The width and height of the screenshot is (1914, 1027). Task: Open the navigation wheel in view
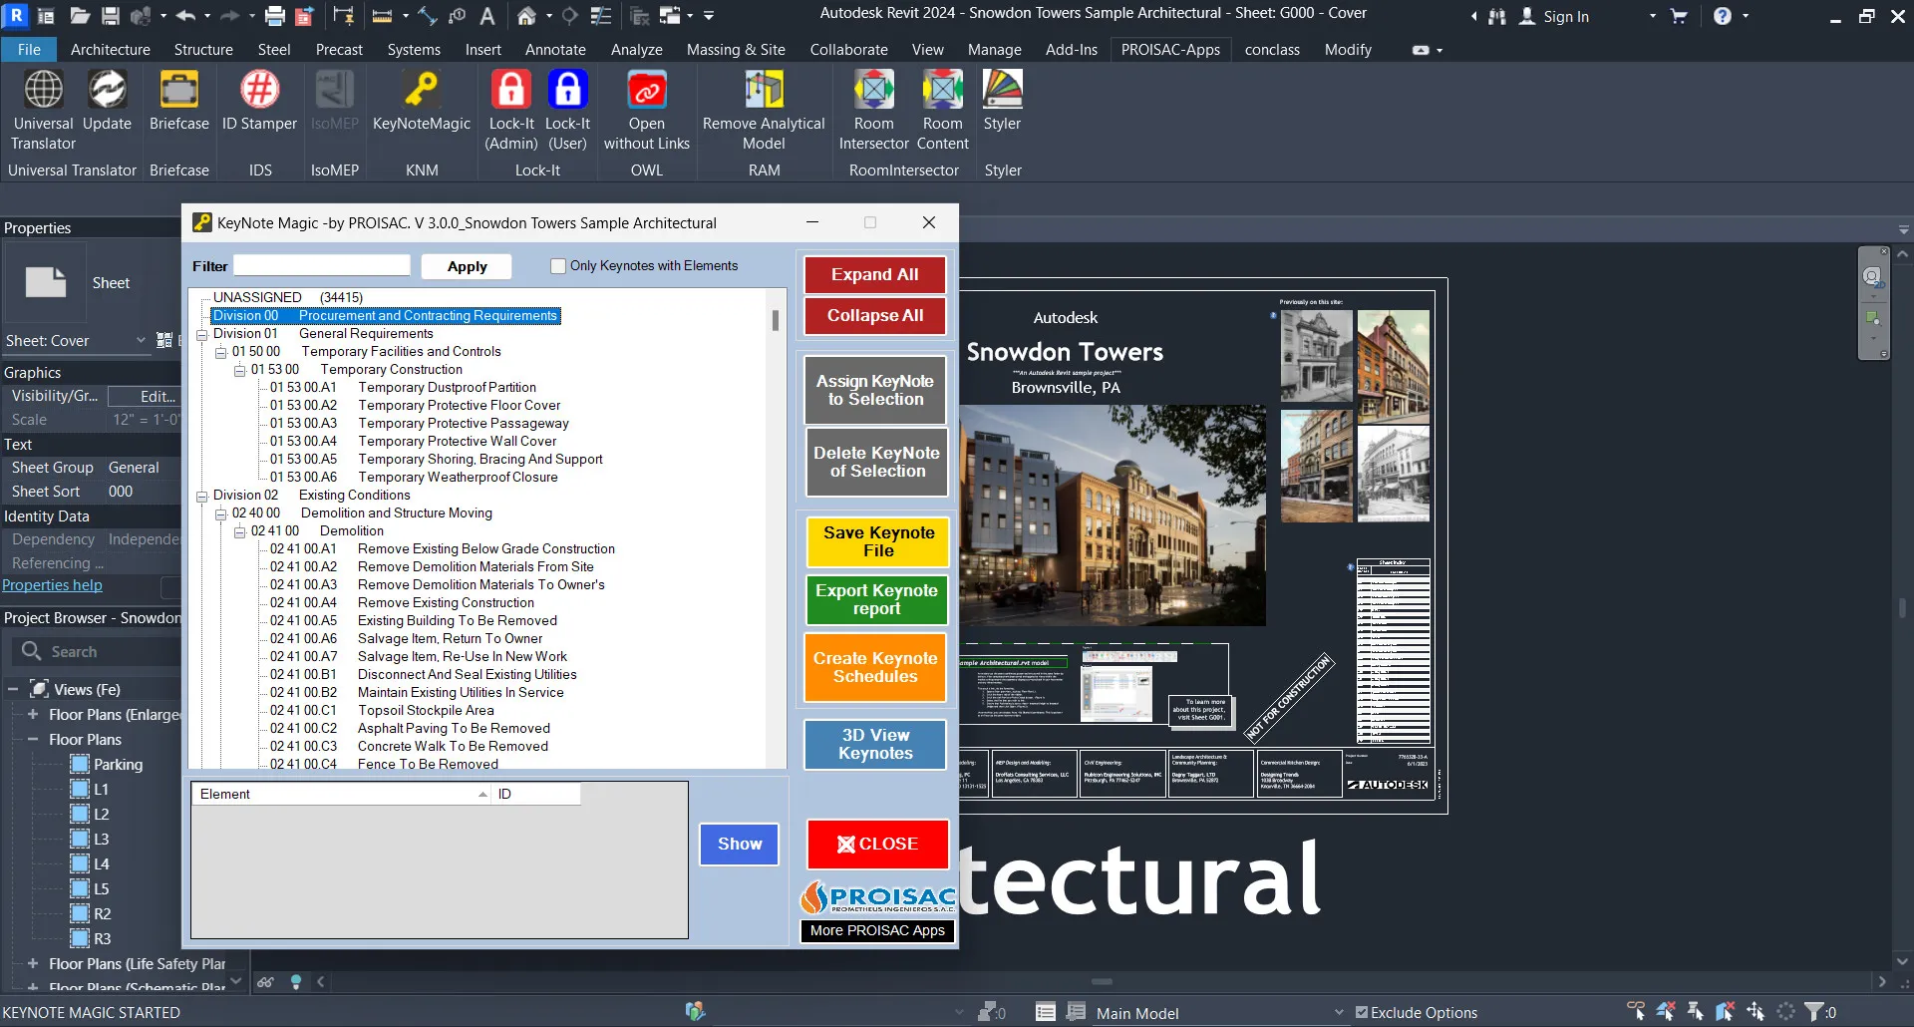coord(1872,277)
